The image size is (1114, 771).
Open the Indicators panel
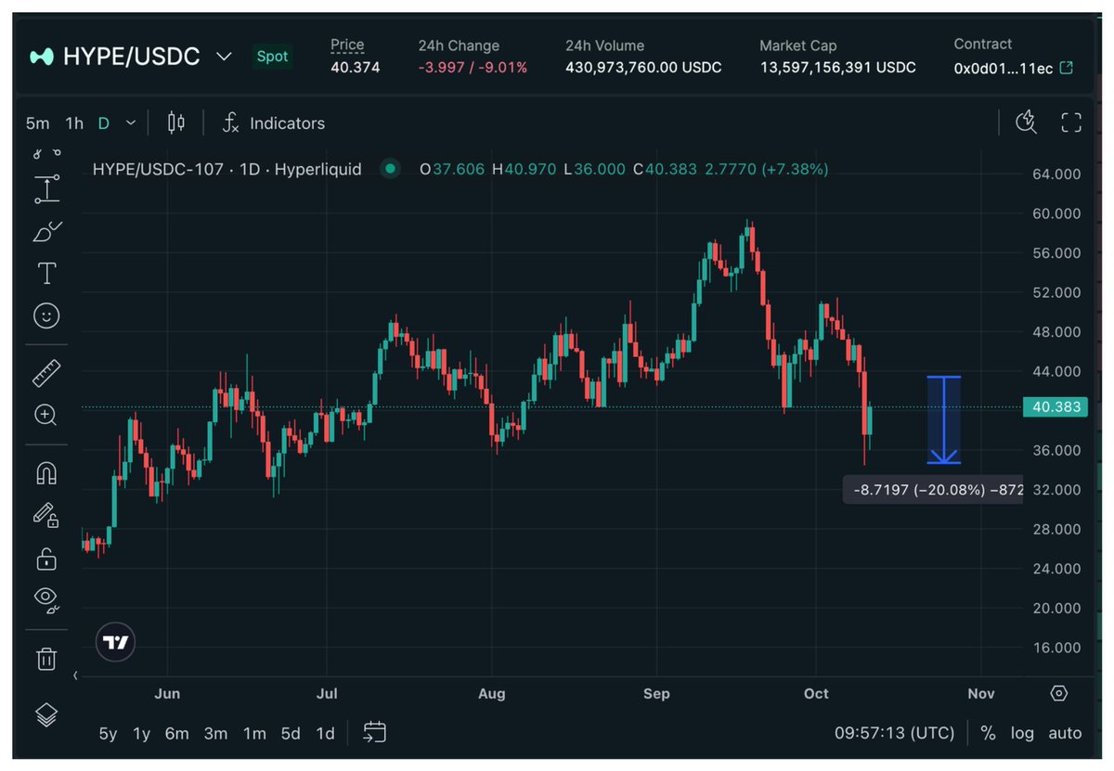tap(274, 122)
